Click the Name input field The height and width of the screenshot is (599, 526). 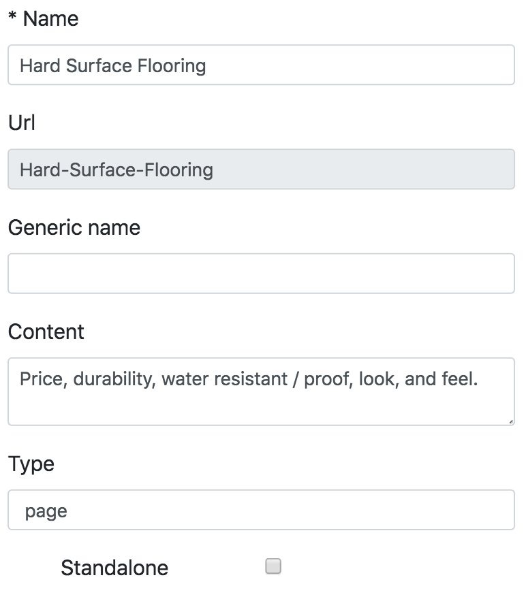click(262, 65)
